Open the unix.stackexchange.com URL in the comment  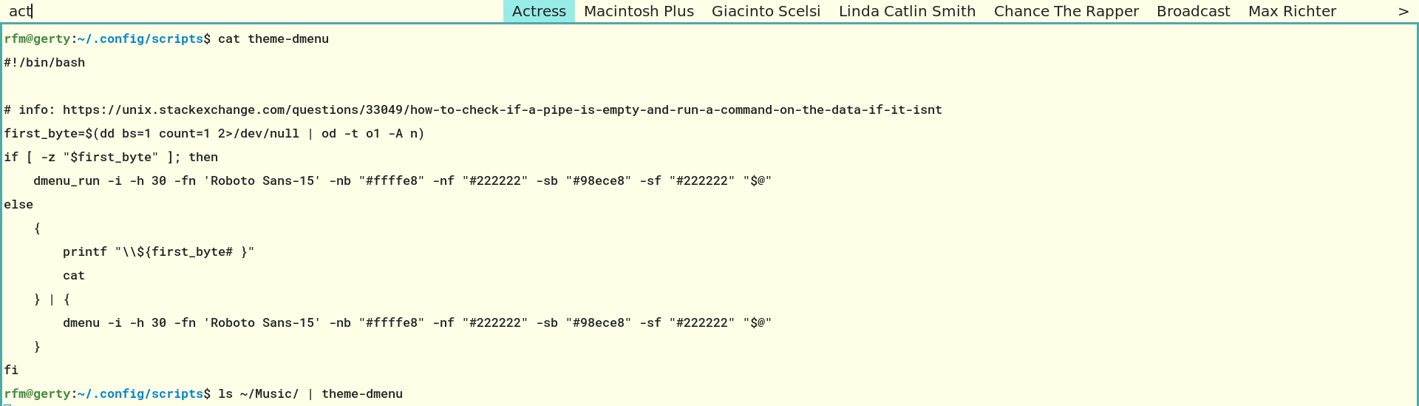502,110
